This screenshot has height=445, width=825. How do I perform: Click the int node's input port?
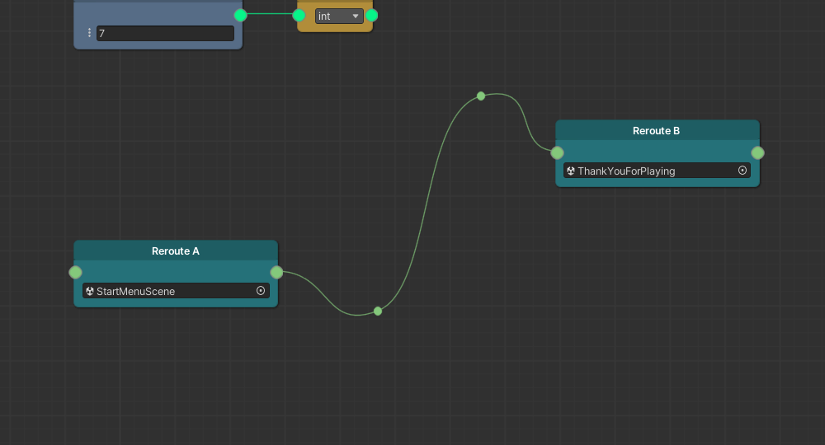pyautogui.click(x=299, y=15)
